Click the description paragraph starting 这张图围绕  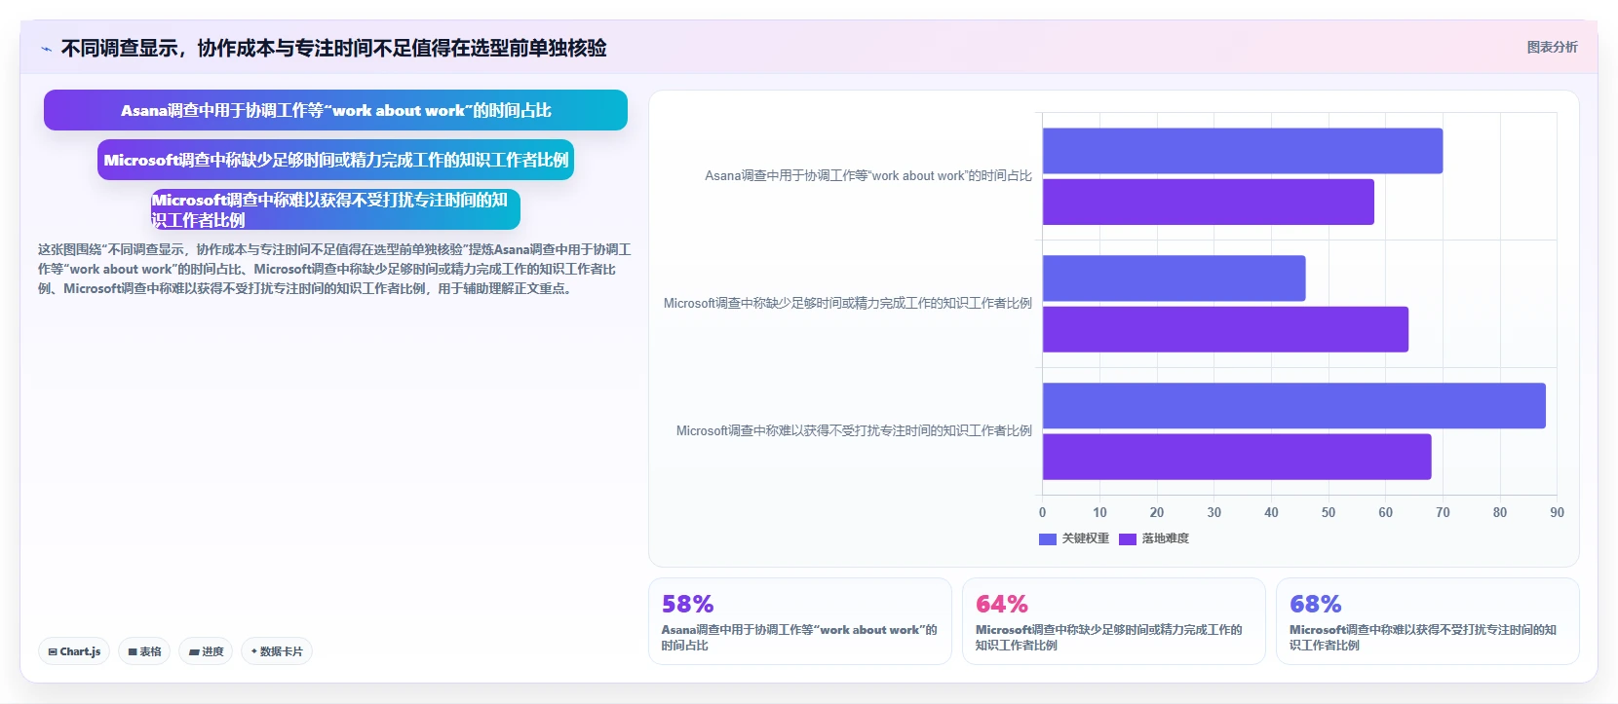[334, 269]
